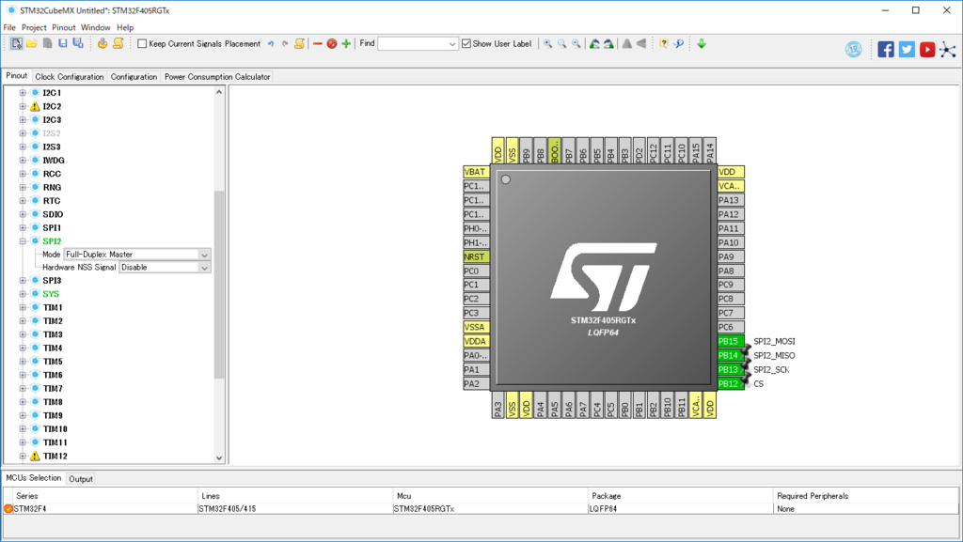Open the Help menu
The image size is (963, 542).
pos(125,27)
